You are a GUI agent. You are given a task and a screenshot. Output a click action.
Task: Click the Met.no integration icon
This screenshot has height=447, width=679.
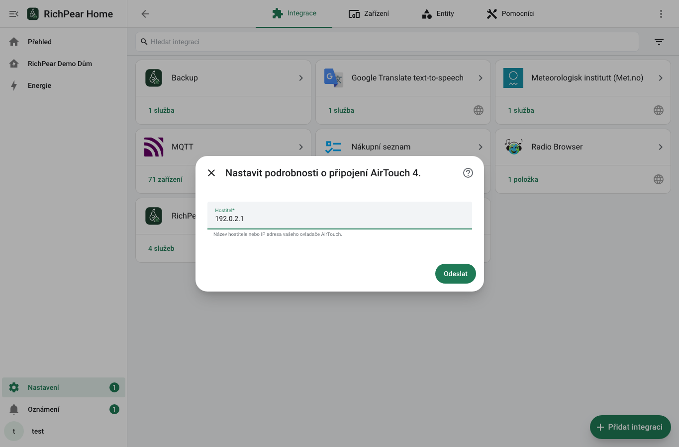click(513, 78)
